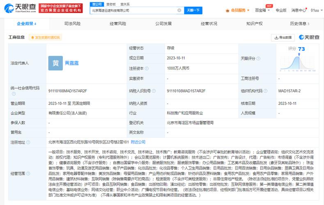This screenshot has width=324, height=205.
Task: Switch to the 查老板 search tab
Action: tap(111, 4)
